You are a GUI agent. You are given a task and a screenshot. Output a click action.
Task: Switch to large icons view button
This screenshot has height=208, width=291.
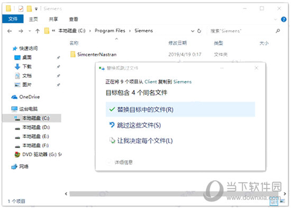283,201
